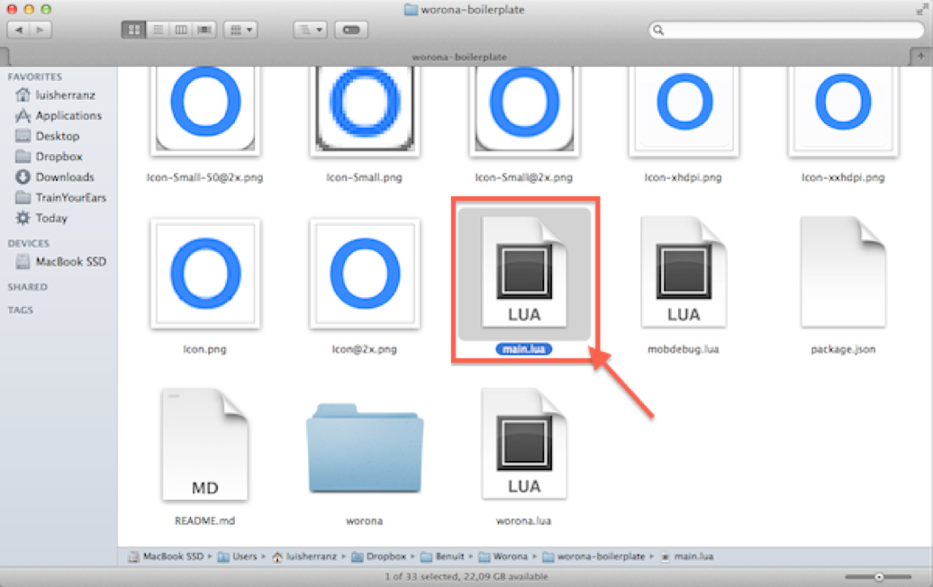Switch to Cover Flow view
This screenshot has height=587, width=933.
[204, 30]
